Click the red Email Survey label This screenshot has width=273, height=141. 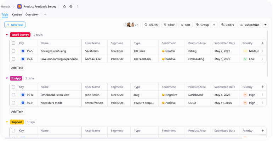point(20,35)
